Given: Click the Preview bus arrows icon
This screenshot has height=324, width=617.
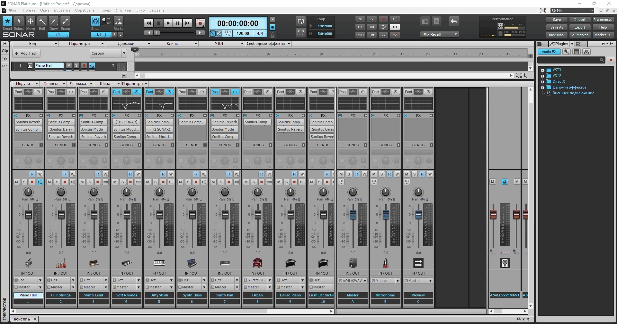Looking at the screenshot, I should 418,263.
